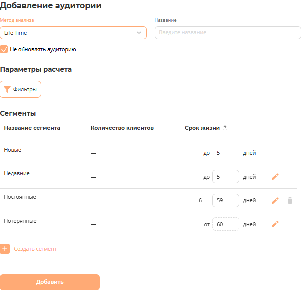Click the Новые segment row name
304x291 pixels.
13,150
